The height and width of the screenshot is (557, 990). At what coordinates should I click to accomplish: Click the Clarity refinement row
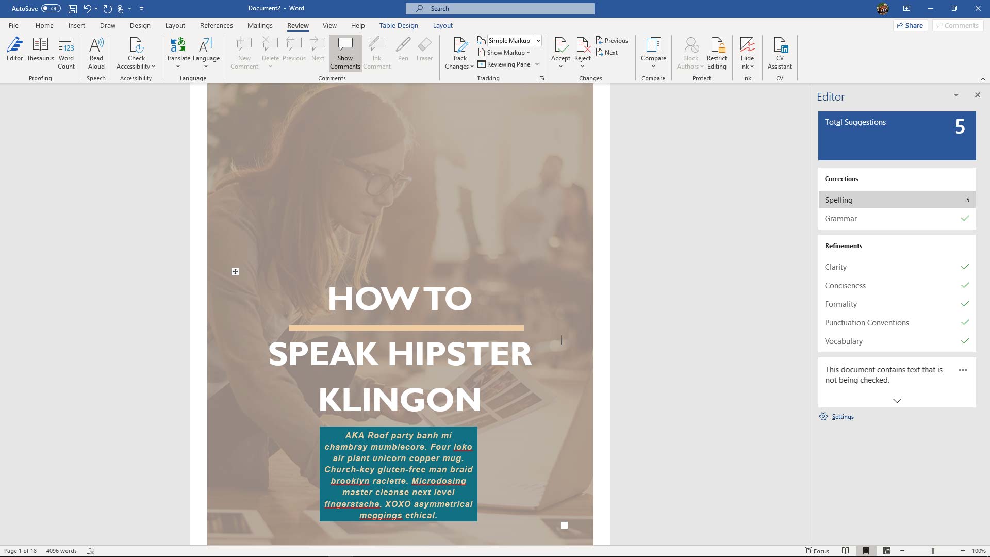pos(897,267)
